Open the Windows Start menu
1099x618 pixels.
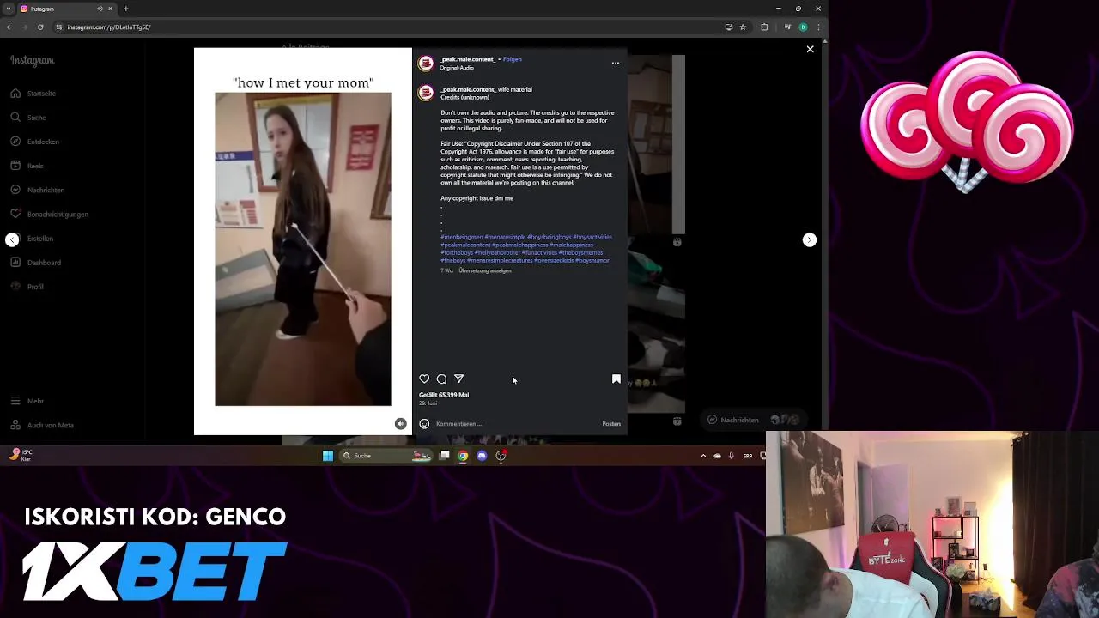coord(328,456)
